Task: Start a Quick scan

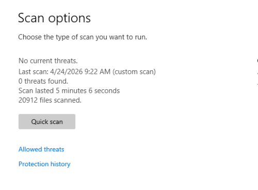Action: 47,121
